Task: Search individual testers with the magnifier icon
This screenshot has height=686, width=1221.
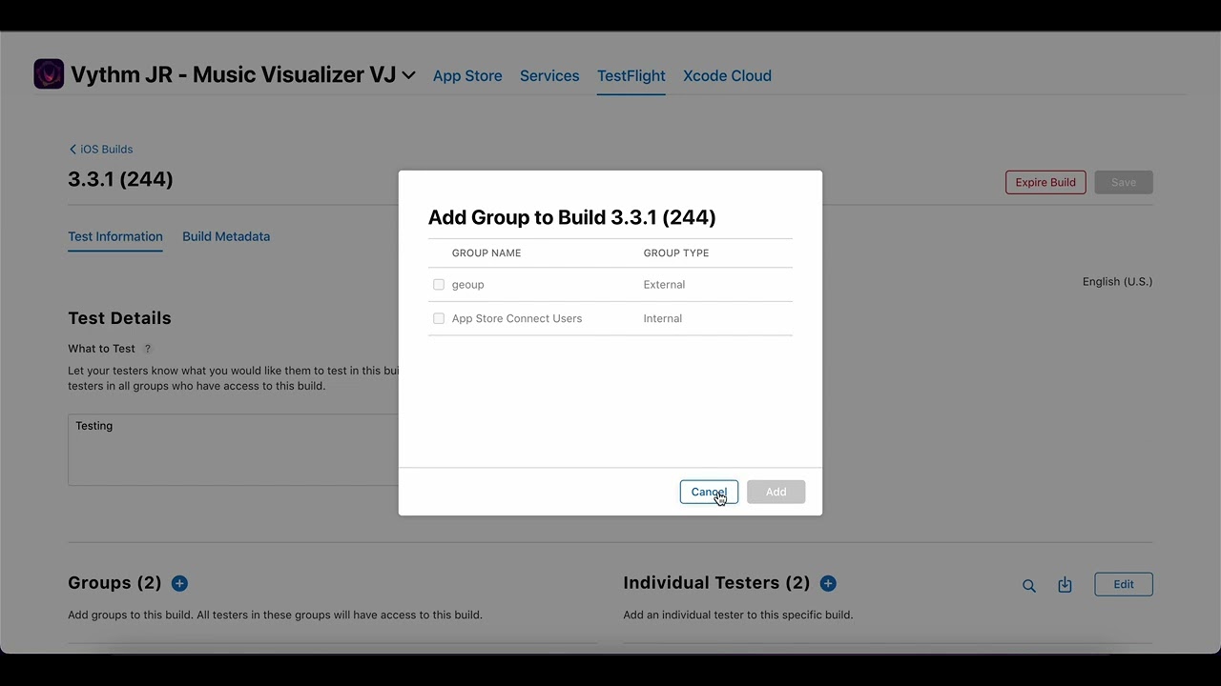Action: click(1028, 585)
